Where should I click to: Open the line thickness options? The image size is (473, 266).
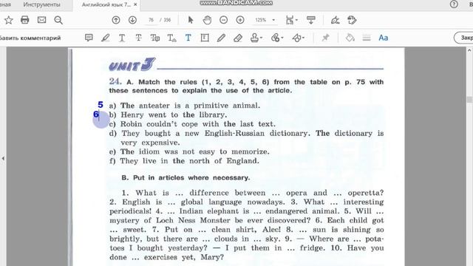click(x=367, y=38)
